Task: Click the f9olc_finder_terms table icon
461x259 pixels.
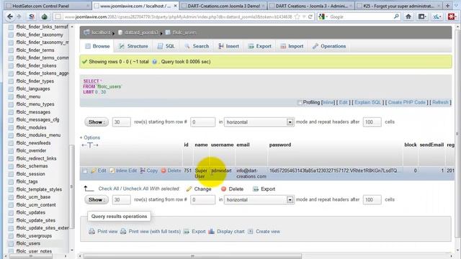Action: pyautogui.click(x=11, y=50)
